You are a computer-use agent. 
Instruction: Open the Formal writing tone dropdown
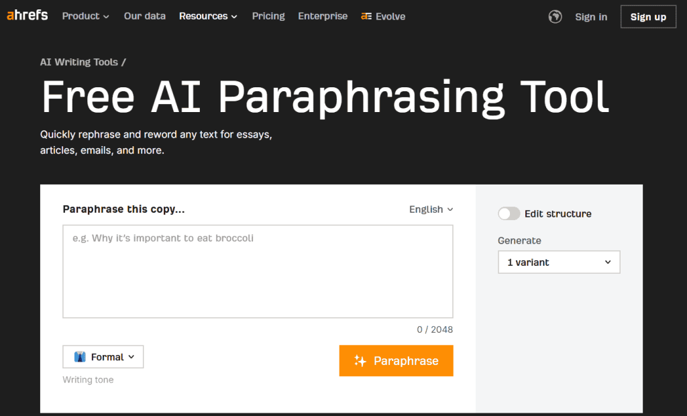click(103, 357)
